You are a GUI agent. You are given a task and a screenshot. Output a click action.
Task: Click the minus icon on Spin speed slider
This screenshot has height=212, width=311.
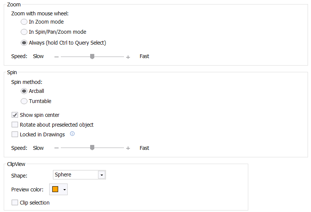pyautogui.click(x=56, y=148)
